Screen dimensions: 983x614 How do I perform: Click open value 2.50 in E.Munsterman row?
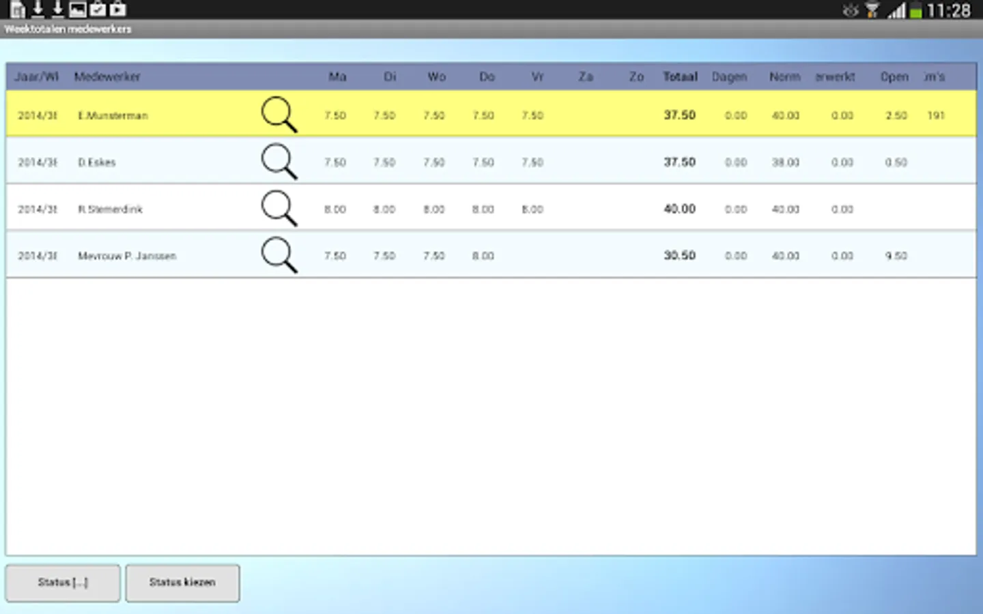pos(896,115)
